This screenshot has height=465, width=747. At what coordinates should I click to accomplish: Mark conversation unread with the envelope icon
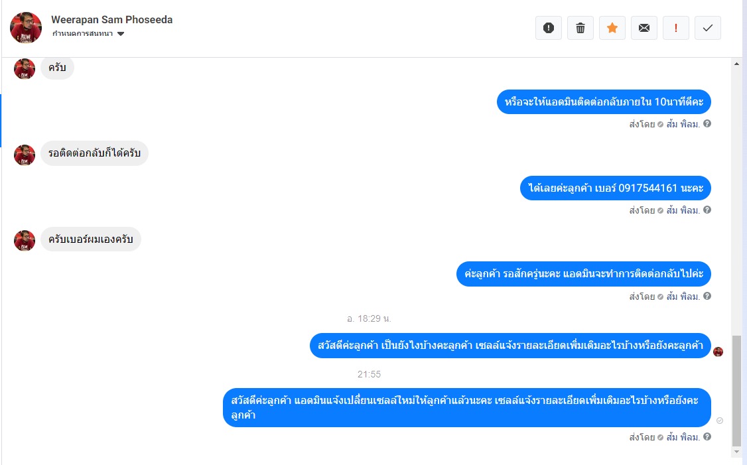coord(644,28)
